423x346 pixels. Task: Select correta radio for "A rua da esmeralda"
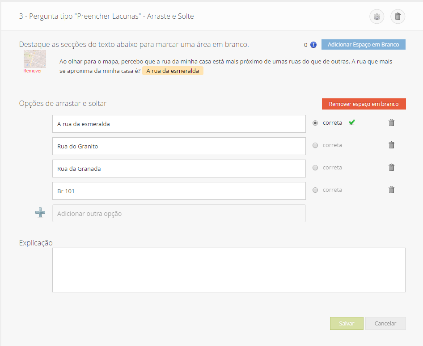(315, 123)
